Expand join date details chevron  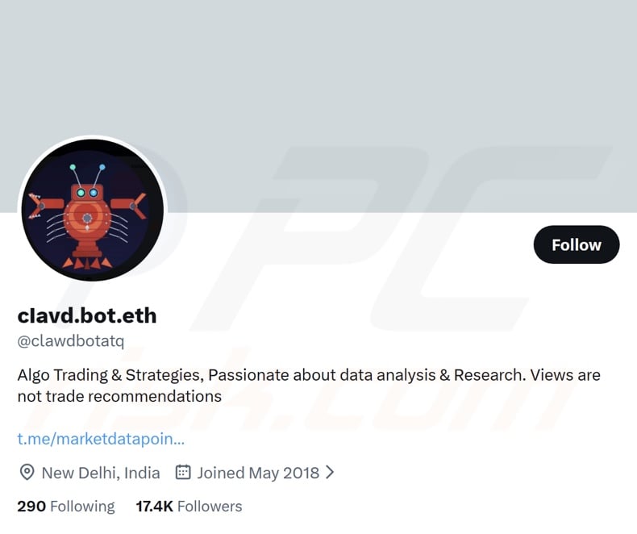coord(330,473)
